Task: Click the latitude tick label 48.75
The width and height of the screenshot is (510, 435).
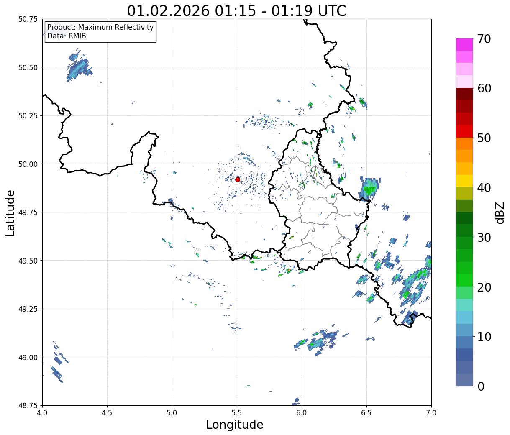Action: click(x=28, y=405)
